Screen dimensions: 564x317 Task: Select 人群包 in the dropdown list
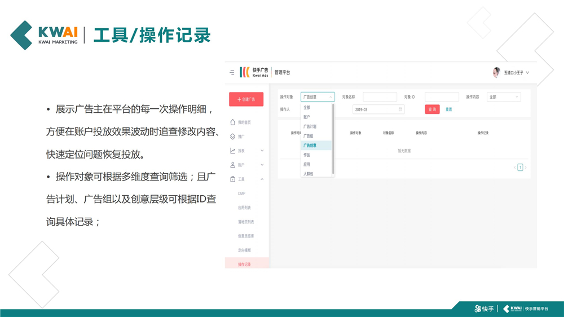tap(316, 174)
